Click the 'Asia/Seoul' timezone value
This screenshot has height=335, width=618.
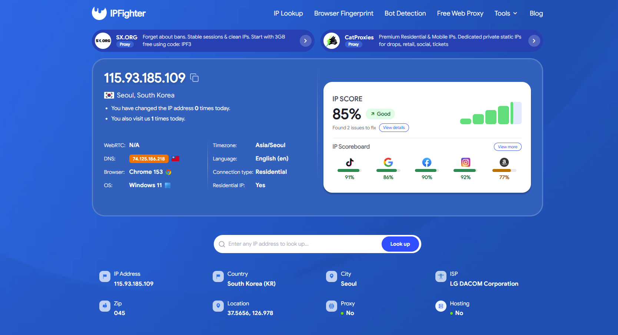pos(270,145)
